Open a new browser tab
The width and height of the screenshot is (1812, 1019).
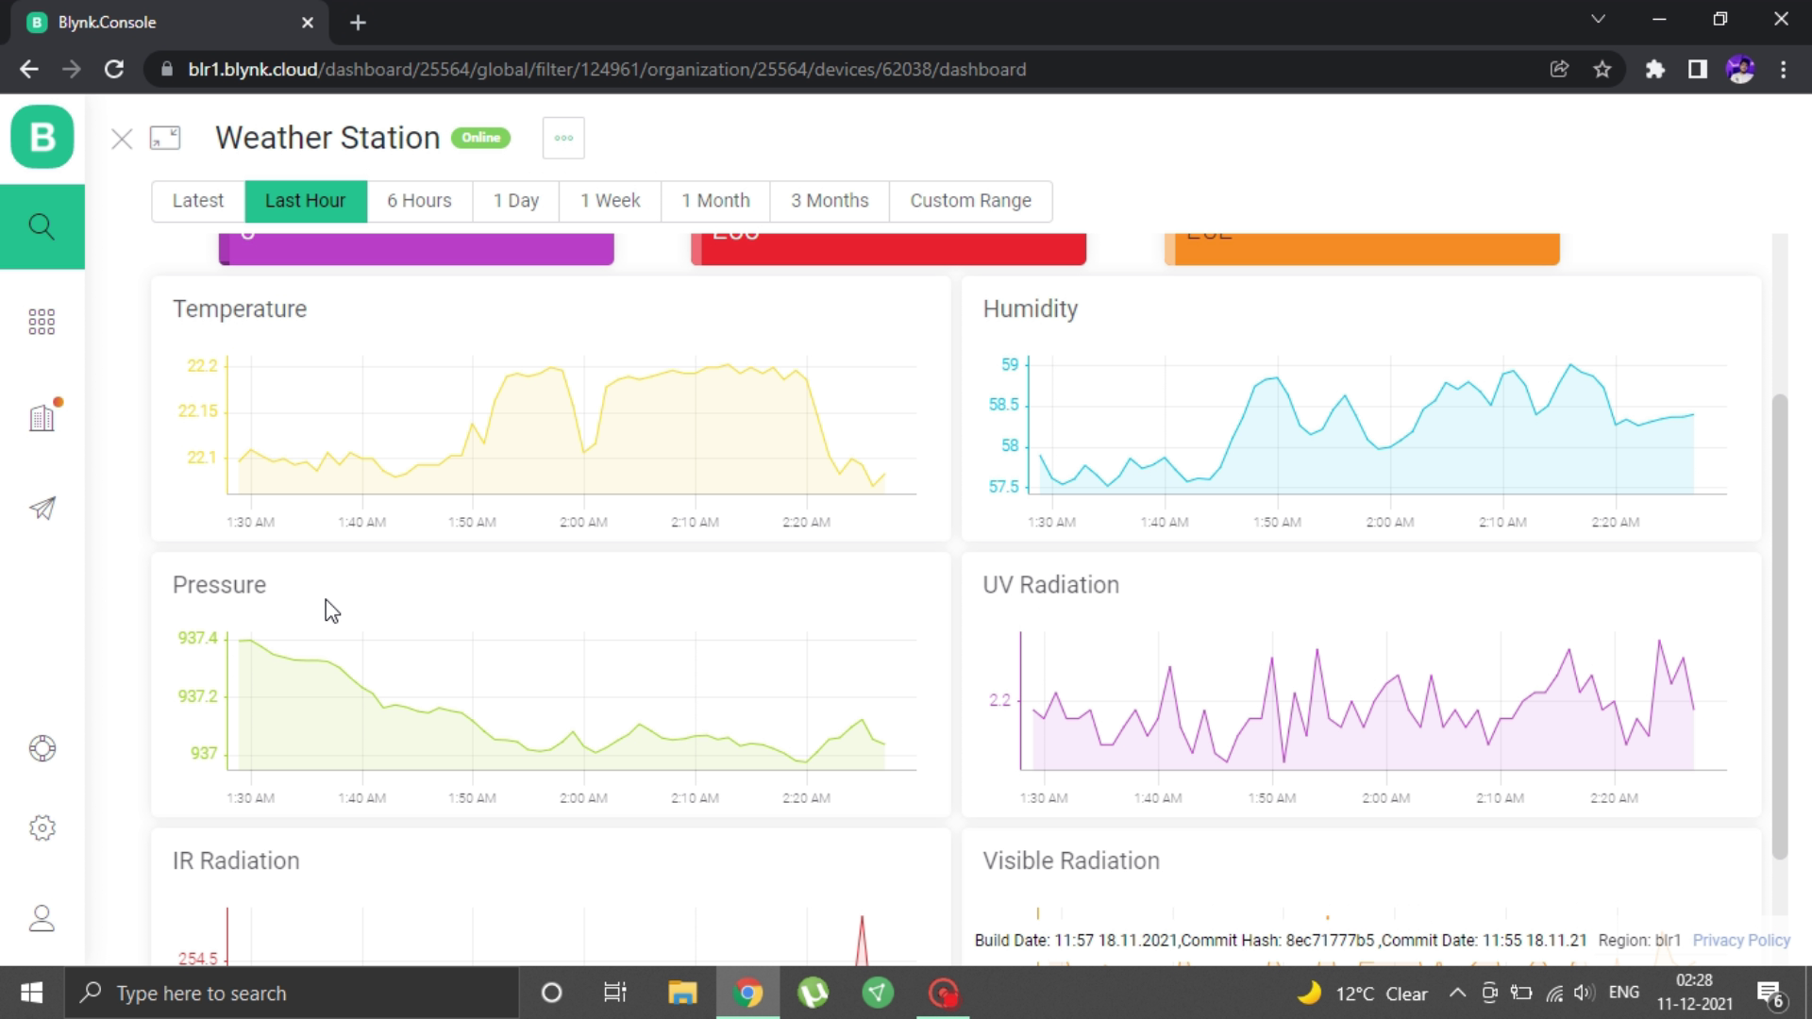tap(358, 23)
